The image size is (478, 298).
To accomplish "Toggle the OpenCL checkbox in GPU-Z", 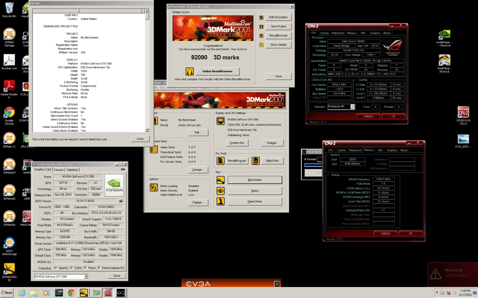I will [56, 268].
